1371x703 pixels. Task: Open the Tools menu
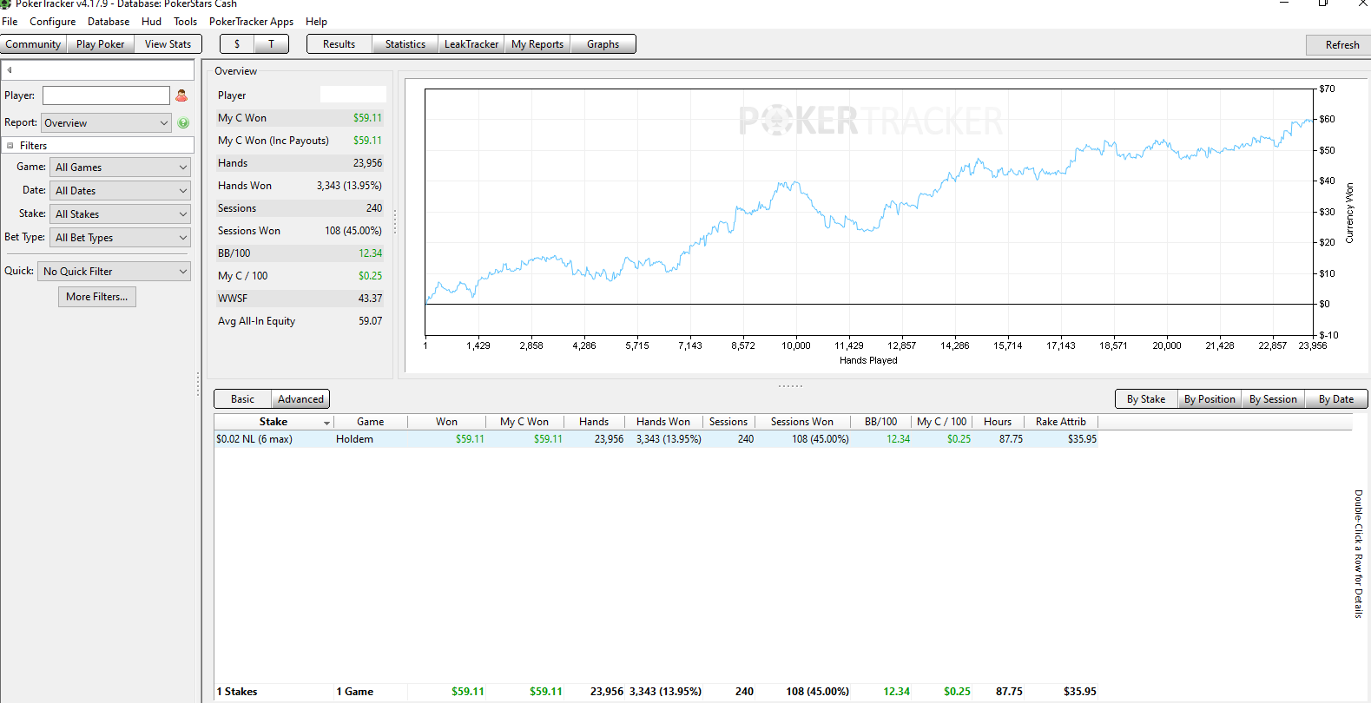[x=185, y=22]
